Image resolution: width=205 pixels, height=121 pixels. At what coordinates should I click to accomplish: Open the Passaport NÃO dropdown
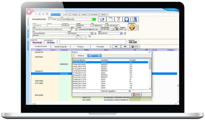click(x=126, y=29)
